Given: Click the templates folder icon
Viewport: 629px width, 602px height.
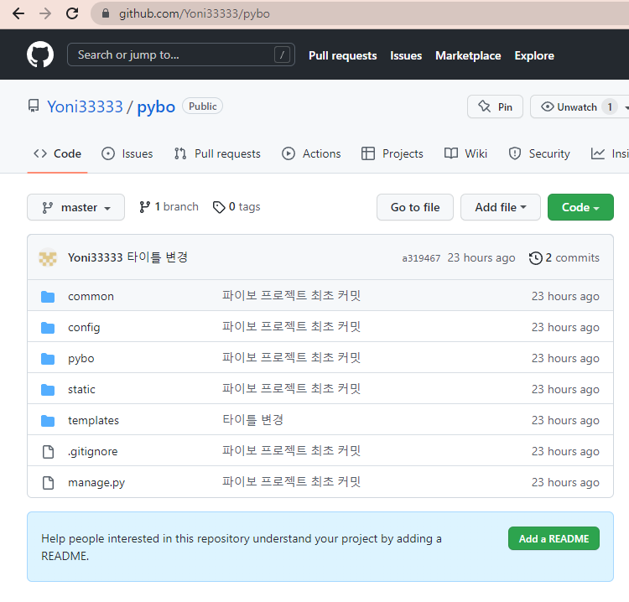Looking at the screenshot, I should tap(48, 421).
